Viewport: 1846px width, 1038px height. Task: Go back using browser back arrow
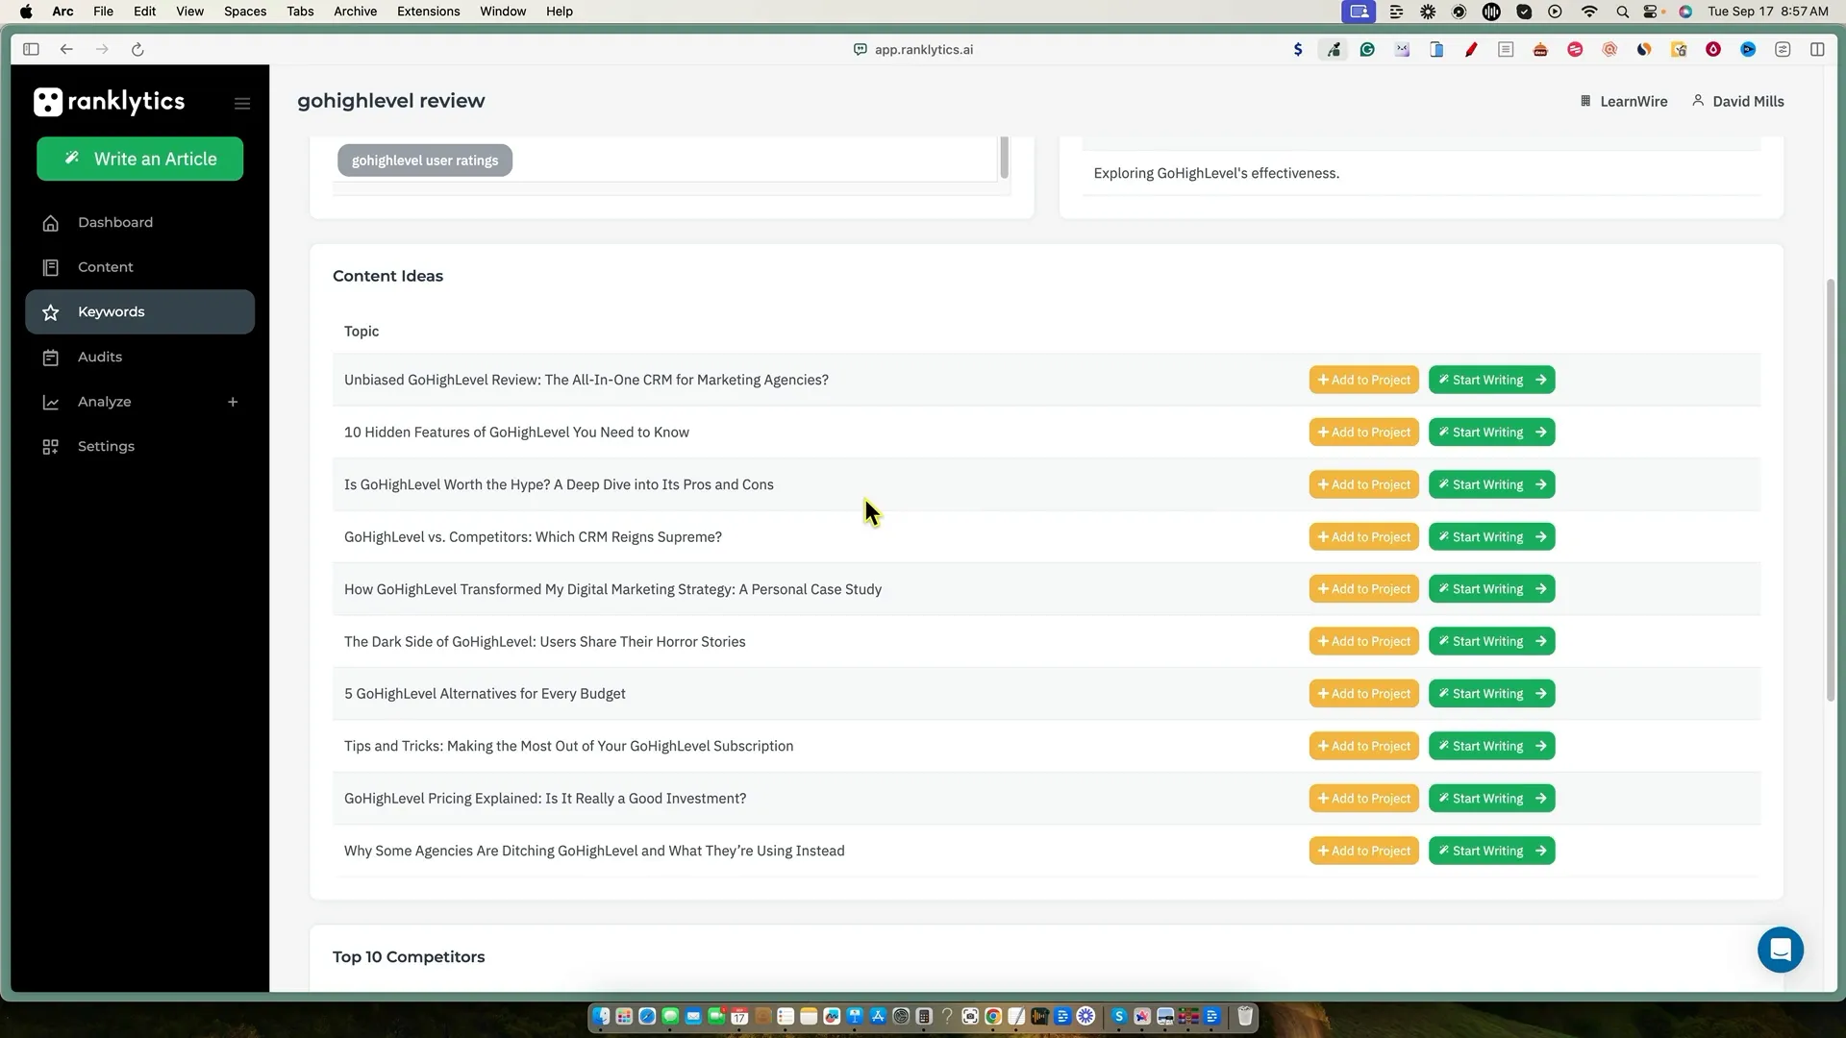(66, 50)
